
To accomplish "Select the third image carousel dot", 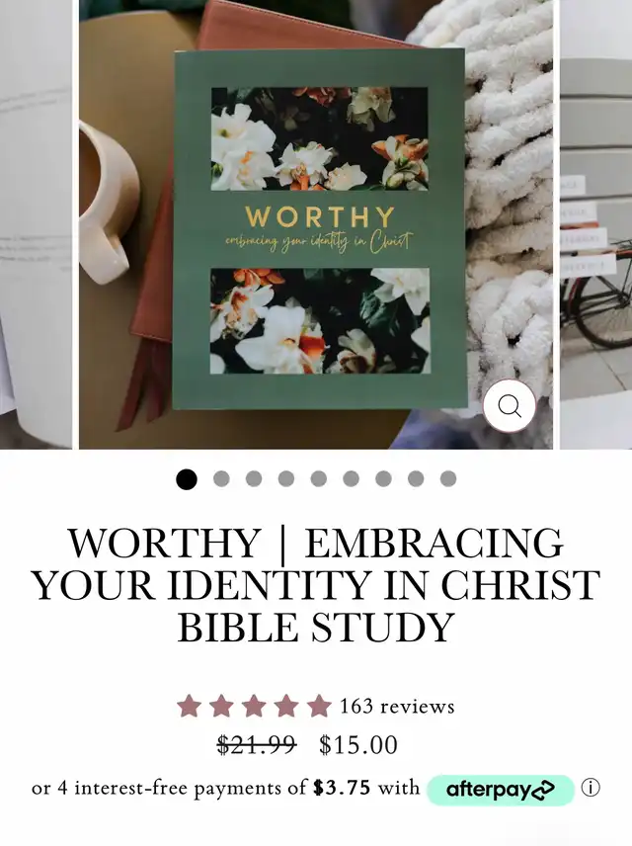I will [254, 478].
